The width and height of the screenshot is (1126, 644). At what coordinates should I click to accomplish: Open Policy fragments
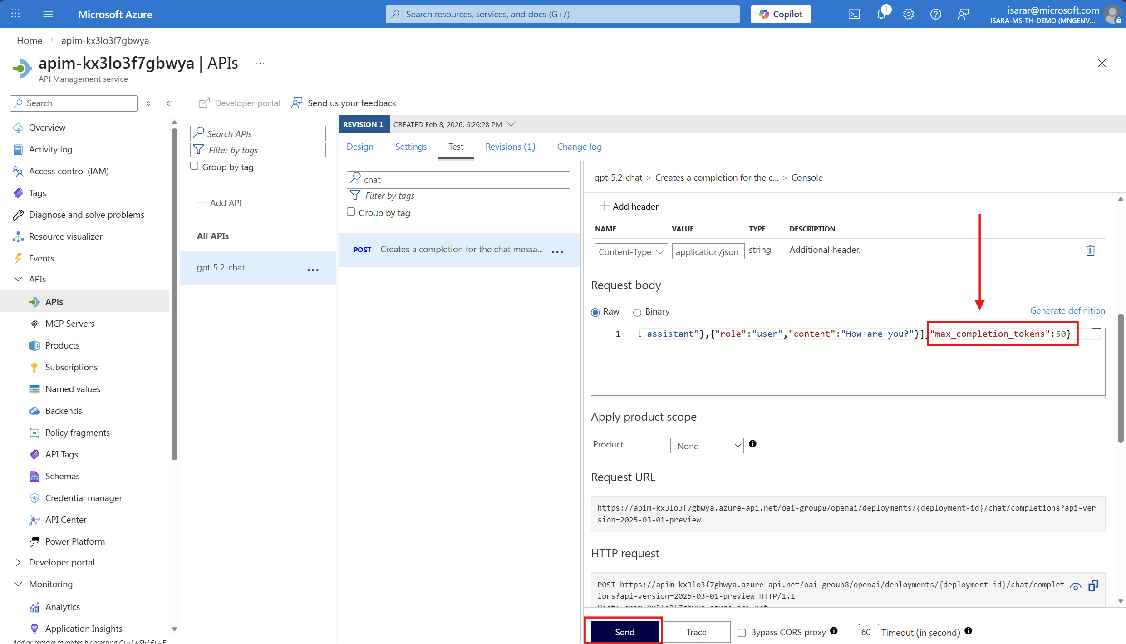(78, 433)
